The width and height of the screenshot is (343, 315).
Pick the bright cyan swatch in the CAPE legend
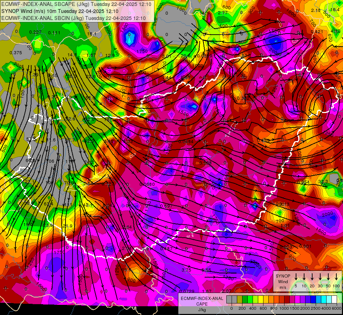click(x=324, y=300)
